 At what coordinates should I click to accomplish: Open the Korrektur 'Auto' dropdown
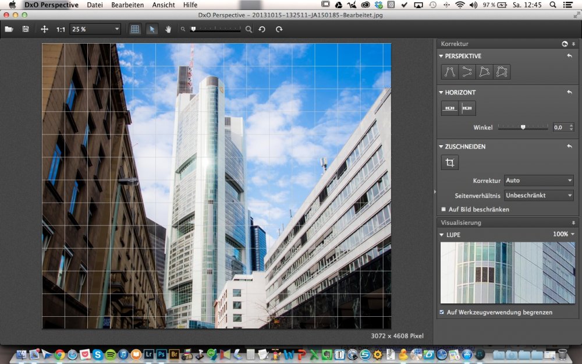[x=538, y=181]
